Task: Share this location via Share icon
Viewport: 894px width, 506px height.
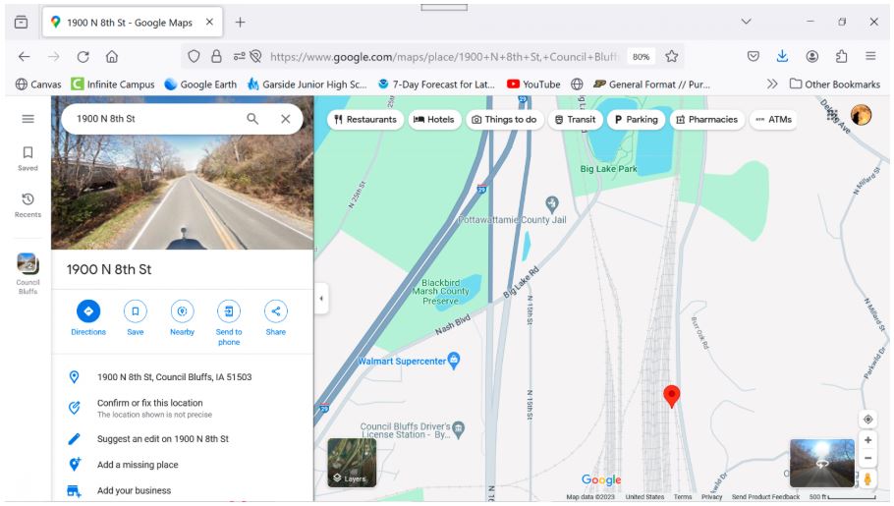Action: [x=275, y=311]
